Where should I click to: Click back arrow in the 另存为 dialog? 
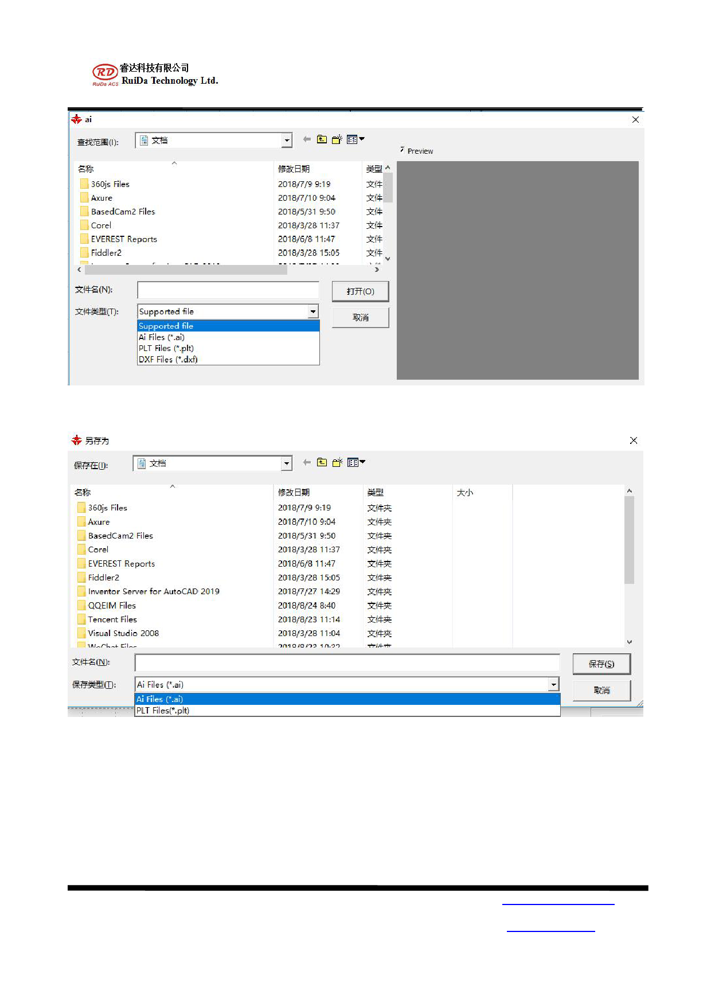click(x=307, y=462)
